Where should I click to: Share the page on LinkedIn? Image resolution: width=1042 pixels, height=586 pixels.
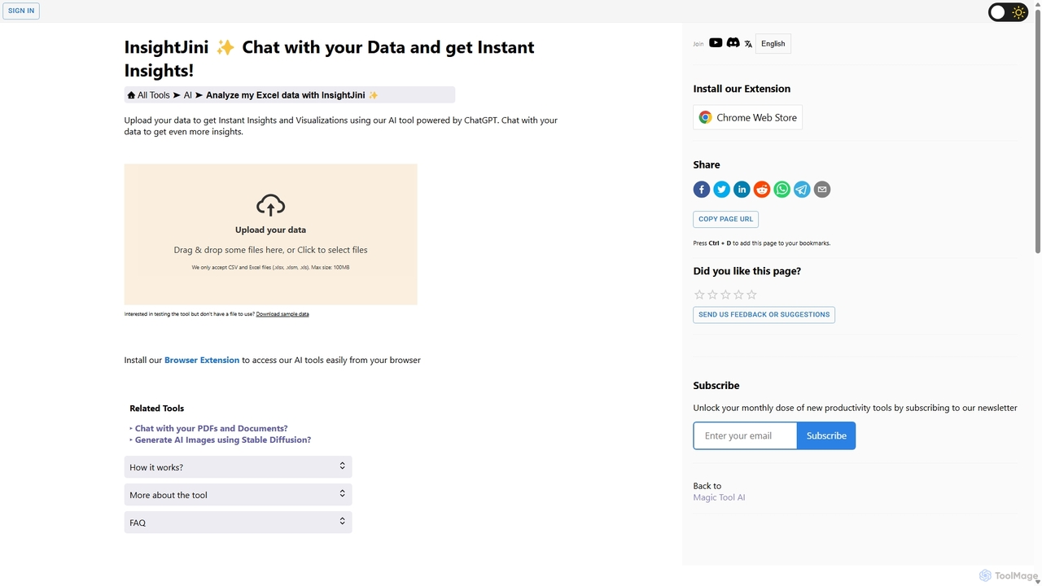tap(742, 190)
